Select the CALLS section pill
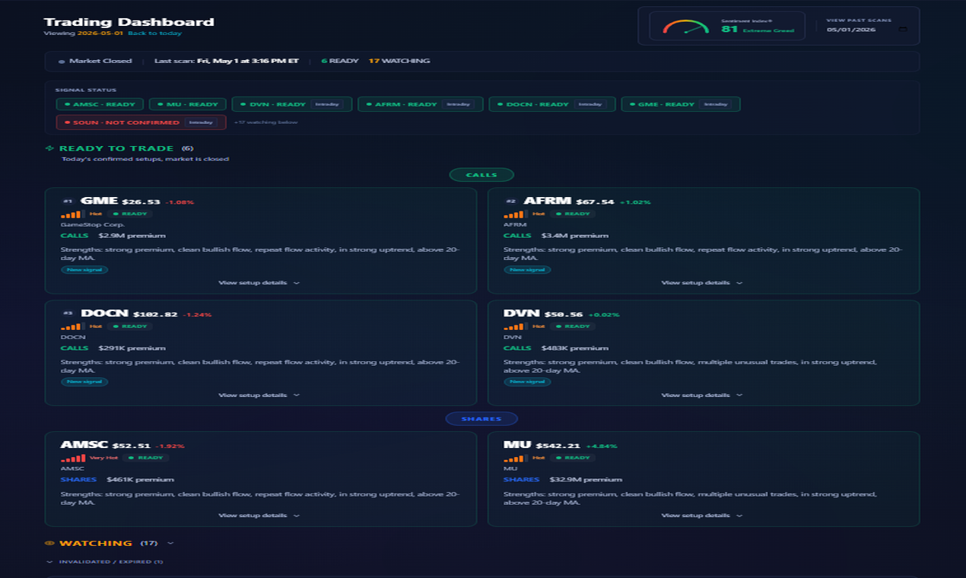966x578 pixels. [481, 175]
